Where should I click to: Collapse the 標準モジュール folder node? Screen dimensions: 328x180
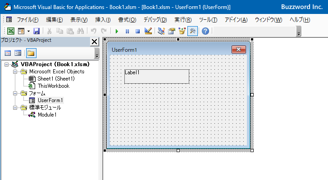pyautogui.click(x=15, y=108)
